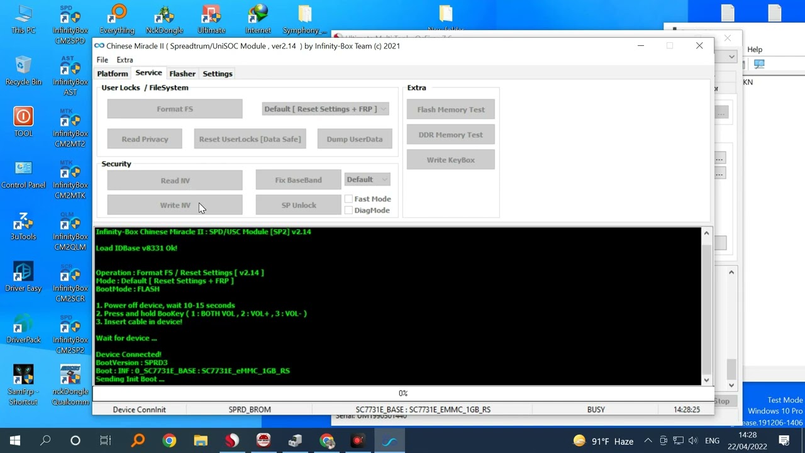Switch to the Flasher tab
This screenshot has width=805, height=453.
click(x=182, y=74)
